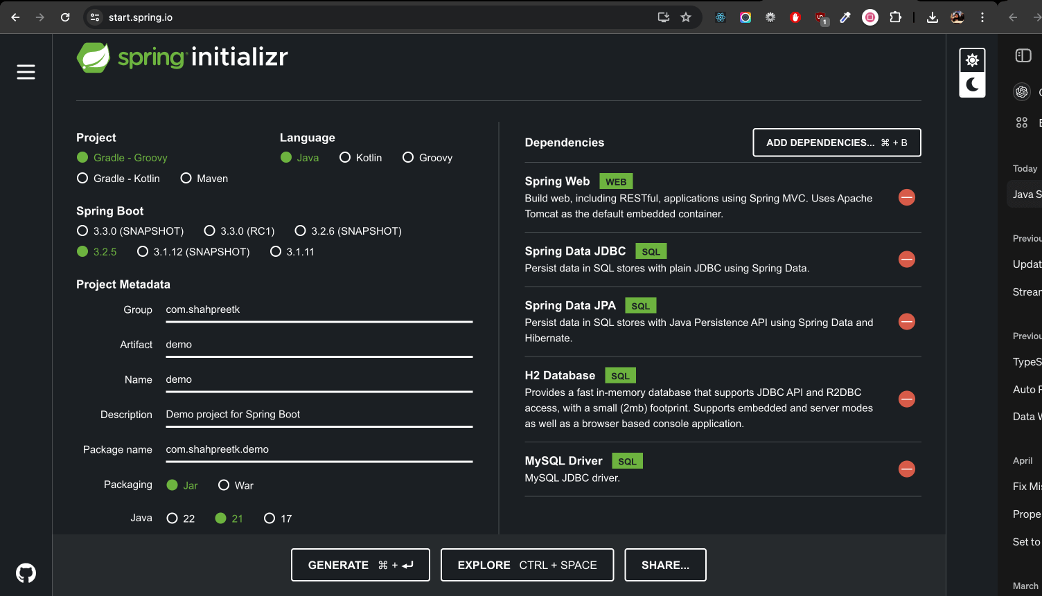The width and height of the screenshot is (1042, 596).
Task: Click the WEB tag badge
Action: pos(616,182)
